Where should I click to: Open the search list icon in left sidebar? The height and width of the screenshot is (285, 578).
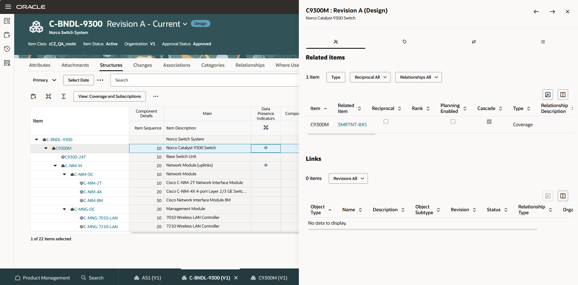click(7, 21)
